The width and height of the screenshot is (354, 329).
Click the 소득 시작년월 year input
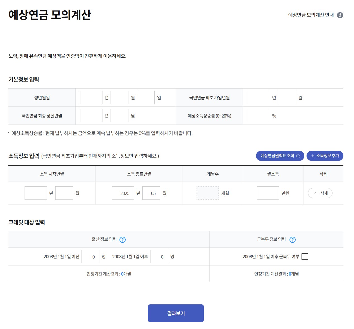click(35, 193)
